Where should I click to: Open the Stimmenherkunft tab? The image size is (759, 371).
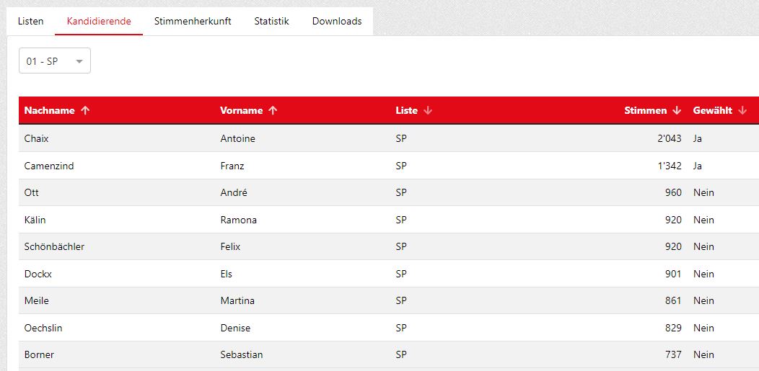tap(193, 22)
